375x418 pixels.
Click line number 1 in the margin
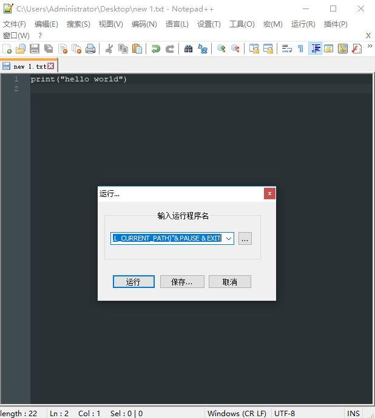click(16, 79)
